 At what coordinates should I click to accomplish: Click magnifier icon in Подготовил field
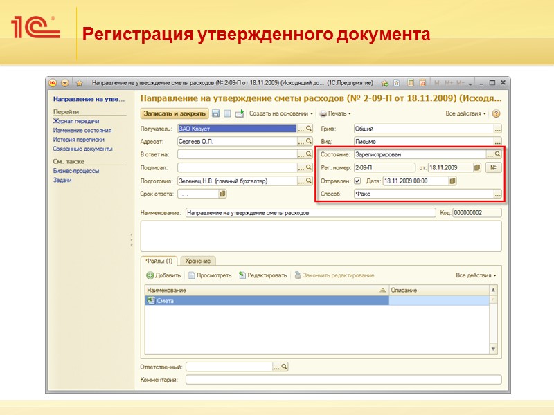(x=308, y=181)
